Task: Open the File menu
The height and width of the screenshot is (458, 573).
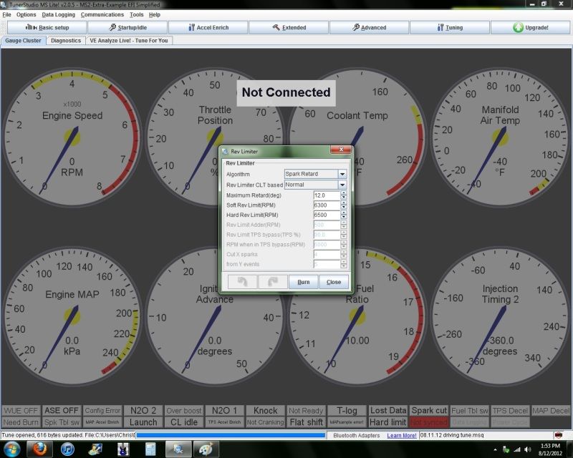Action: pyautogui.click(x=6, y=14)
